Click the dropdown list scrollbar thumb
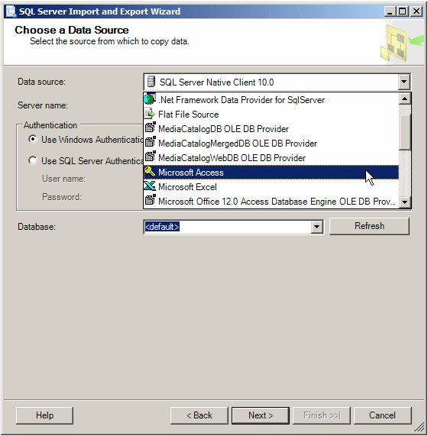The width and height of the screenshot is (428, 436). pyautogui.click(x=404, y=132)
